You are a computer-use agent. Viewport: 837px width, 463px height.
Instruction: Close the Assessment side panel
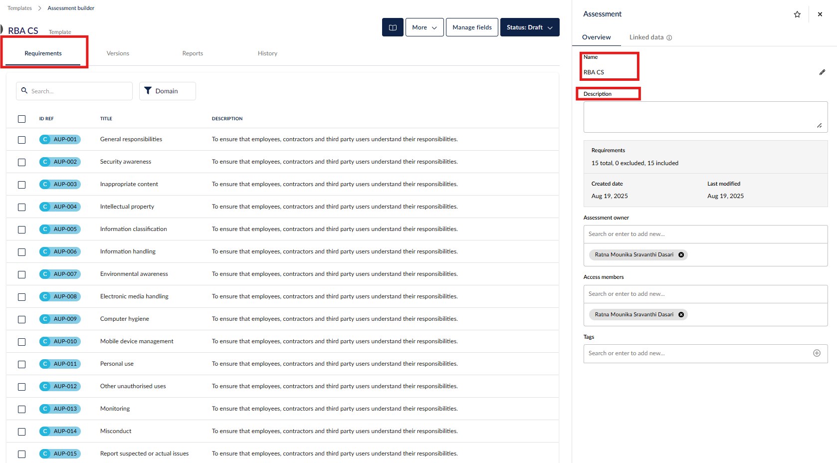[x=820, y=14]
